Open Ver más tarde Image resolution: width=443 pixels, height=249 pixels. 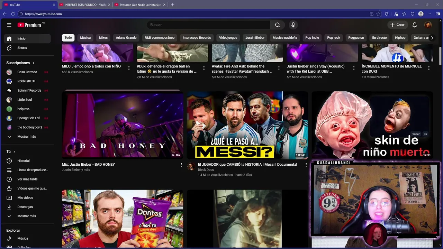tap(28, 179)
